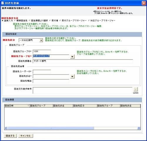Open the 回送先区分 dropdown
The height and width of the screenshot is (141, 147).
41,40
